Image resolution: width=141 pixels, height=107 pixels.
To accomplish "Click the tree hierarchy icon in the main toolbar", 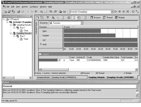I will [42, 12].
